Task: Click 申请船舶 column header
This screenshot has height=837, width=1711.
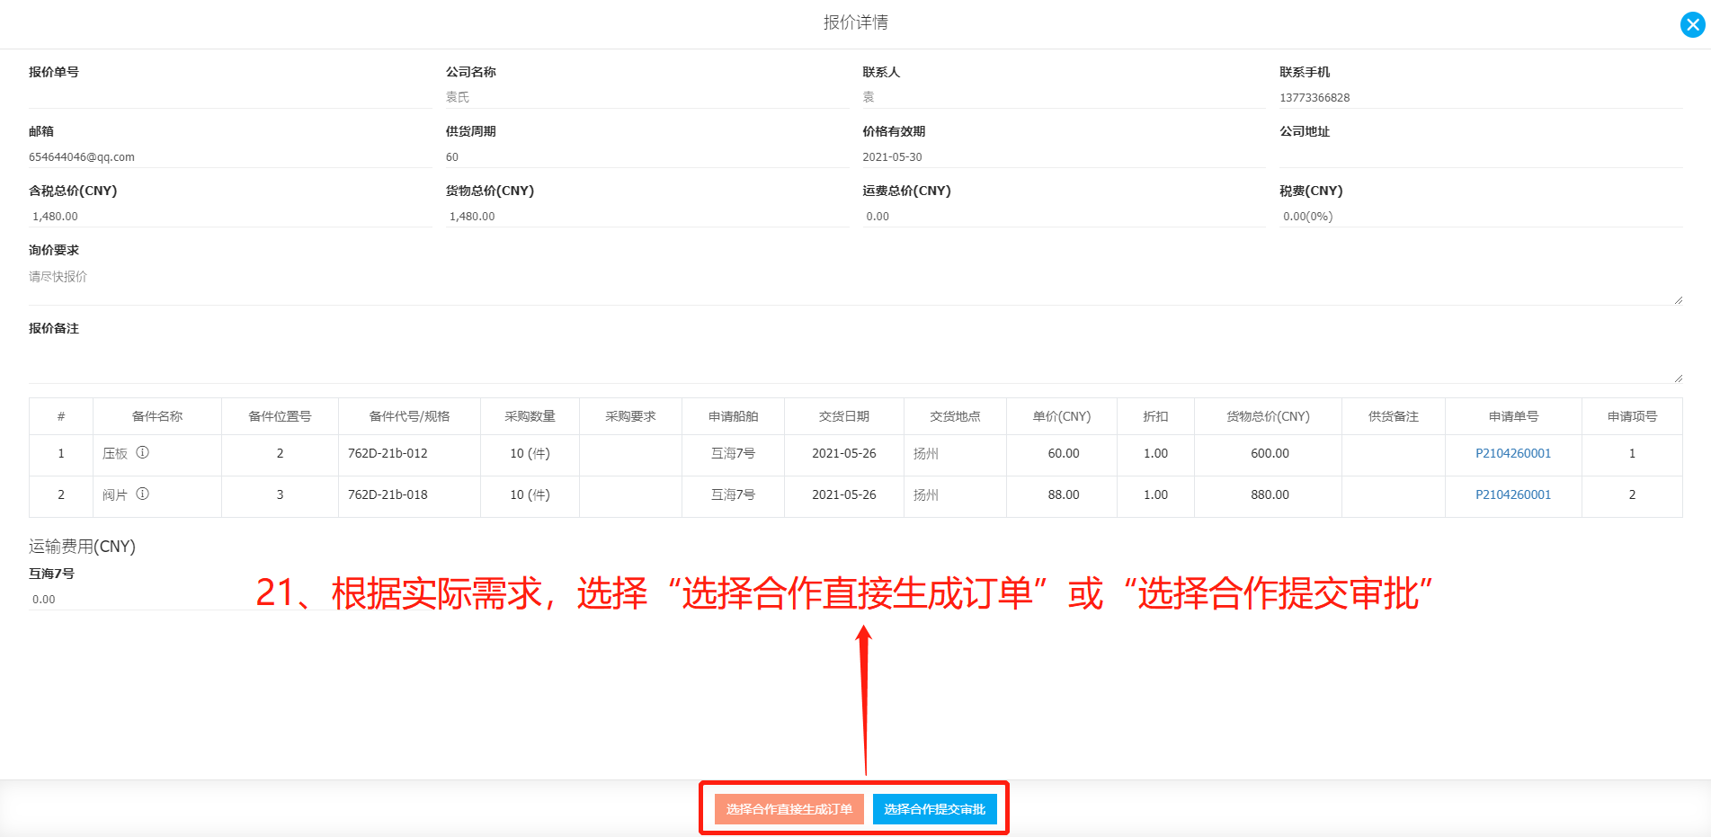Action: (x=733, y=416)
